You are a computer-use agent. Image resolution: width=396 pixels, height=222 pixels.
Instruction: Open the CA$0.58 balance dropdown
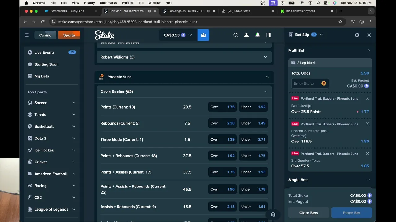click(178, 35)
